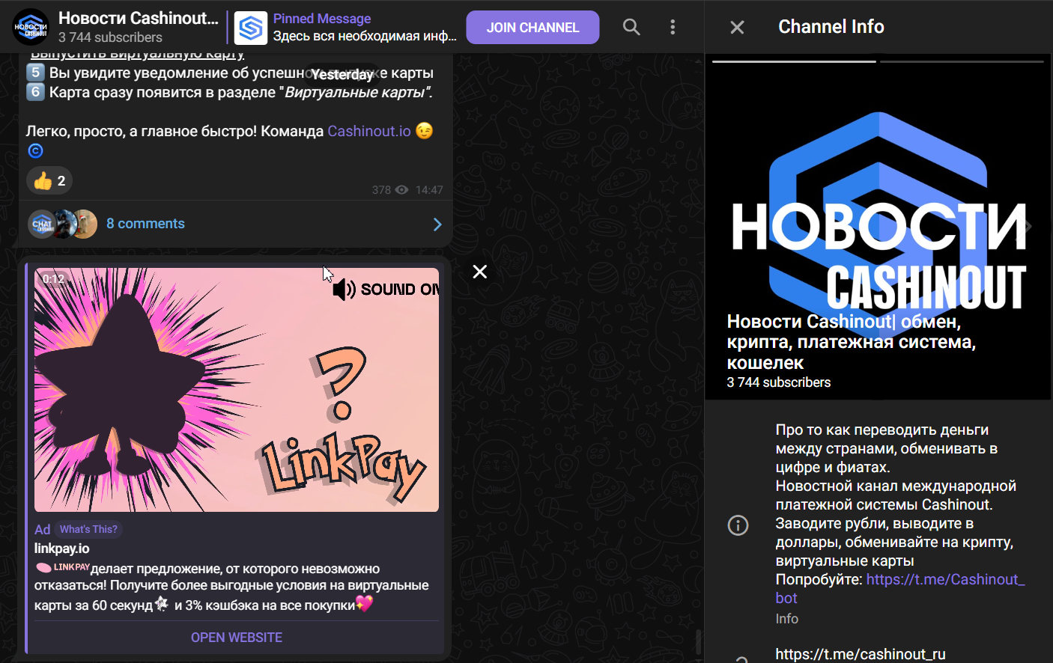Click the 378 views eye icon
This screenshot has width=1053, height=663.
point(401,190)
